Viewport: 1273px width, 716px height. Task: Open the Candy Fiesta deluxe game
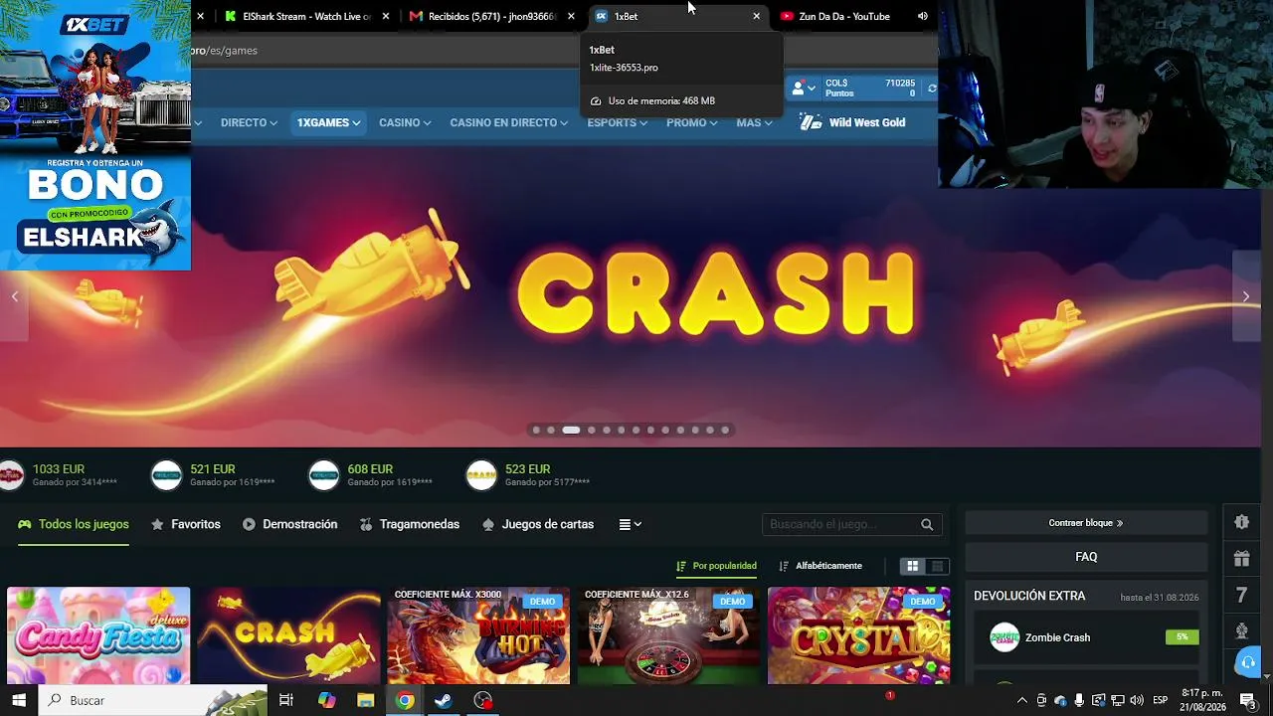pyautogui.click(x=98, y=635)
